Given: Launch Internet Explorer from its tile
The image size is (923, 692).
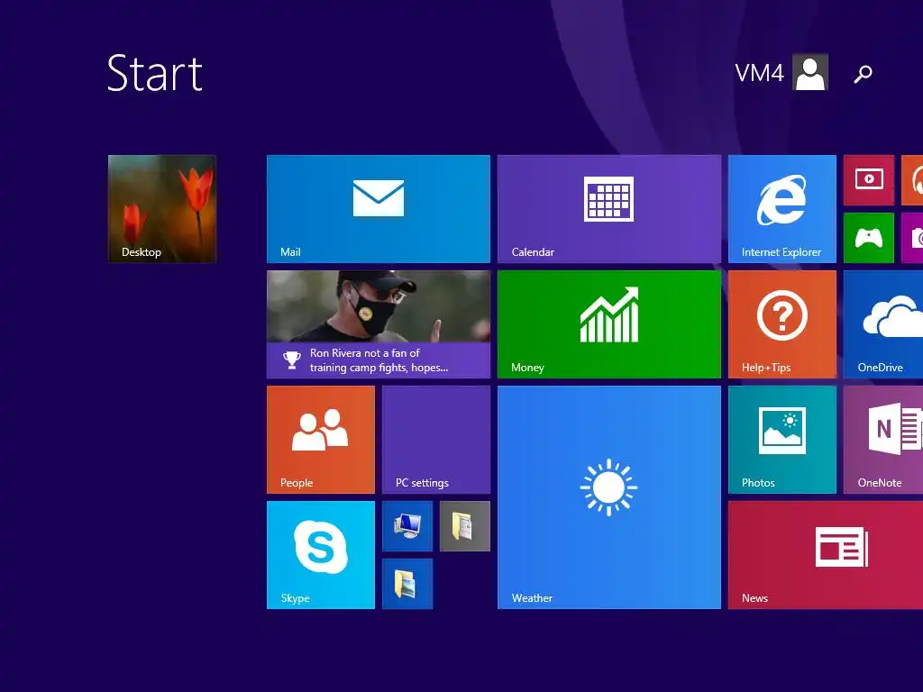Looking at the screenshot, I should click(781, 208).
